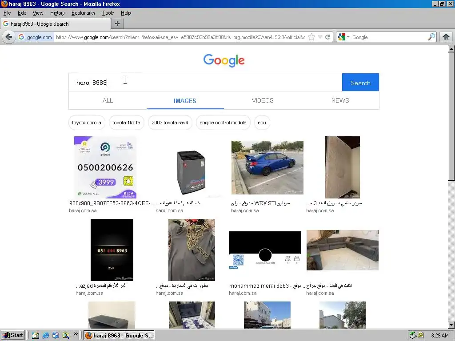Click the 'azjed' result title link
This screenshot has width=455, height=341.
tap(101, 285)
